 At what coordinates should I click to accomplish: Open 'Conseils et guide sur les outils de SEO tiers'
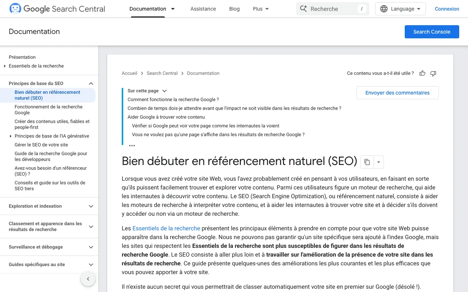[x=50, y=186]
